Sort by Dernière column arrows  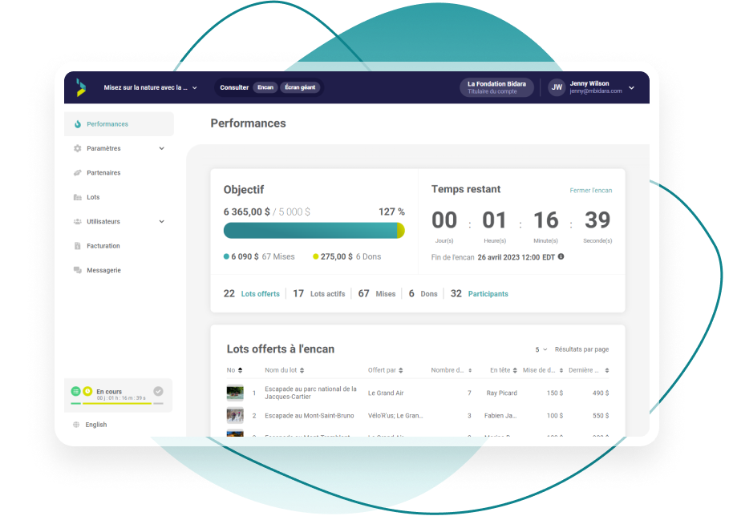pyautogui.click(x=607, y=370)
